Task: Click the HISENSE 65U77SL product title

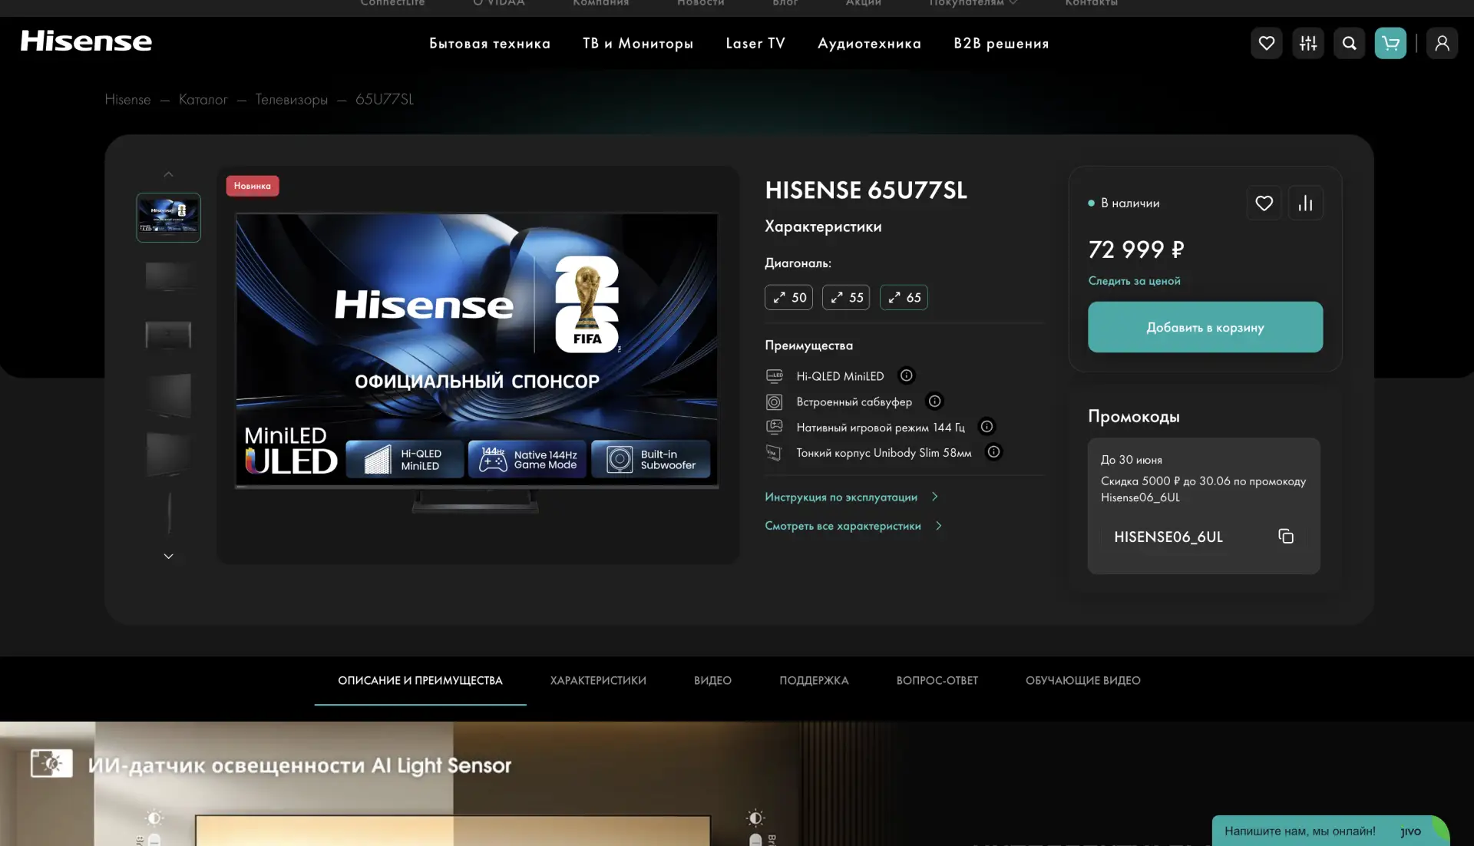Action: (866, 190)
